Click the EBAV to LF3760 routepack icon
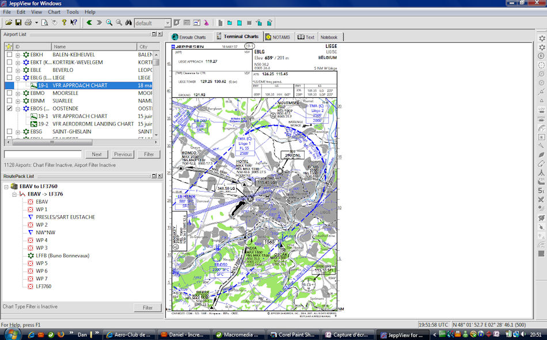The width and height of the screenshot is (547, 340). click(14, 186)
